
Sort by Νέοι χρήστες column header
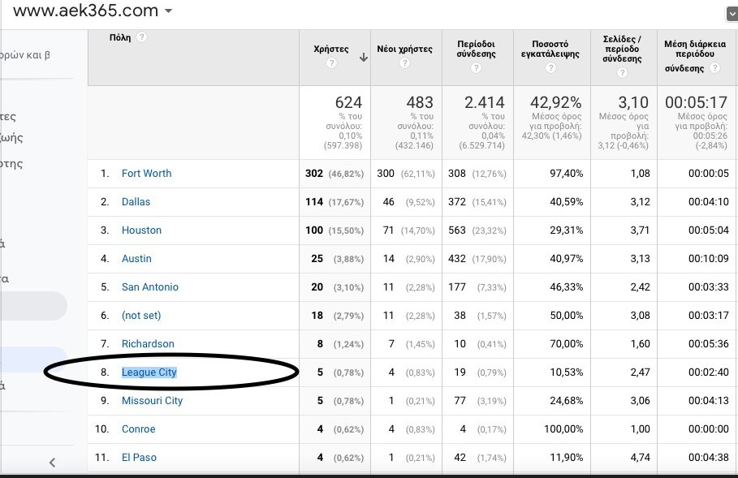point(403,49)
